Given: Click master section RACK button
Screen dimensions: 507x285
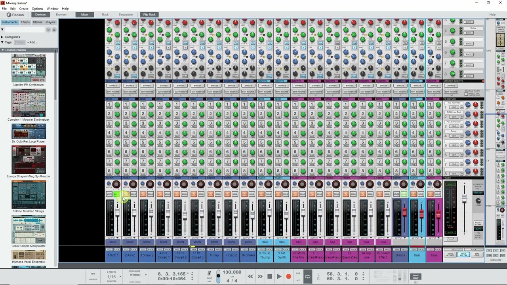Looking at the screenshot, I should [474, 249].
